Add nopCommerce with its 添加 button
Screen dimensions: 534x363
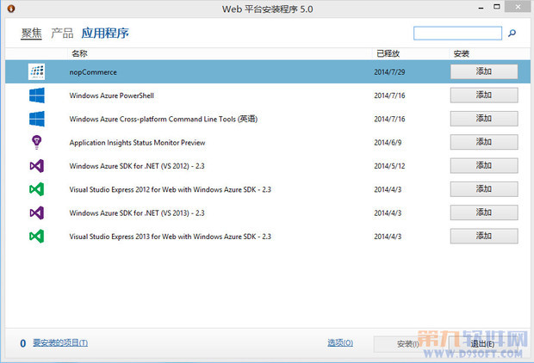[484, 71]
